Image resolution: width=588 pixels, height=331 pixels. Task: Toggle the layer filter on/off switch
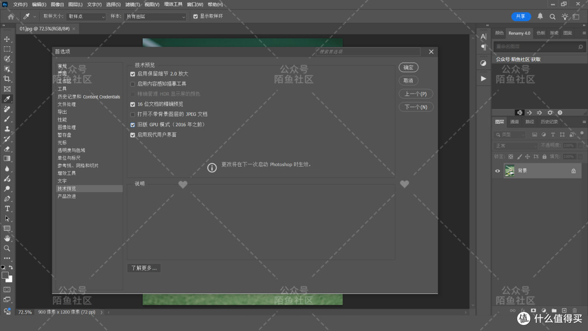pos(582,133)
